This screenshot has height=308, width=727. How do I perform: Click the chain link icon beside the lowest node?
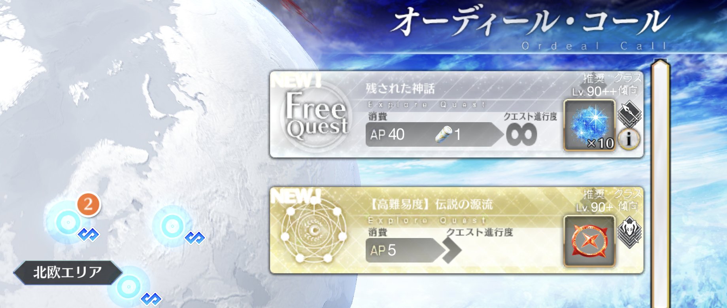(151, 299)
